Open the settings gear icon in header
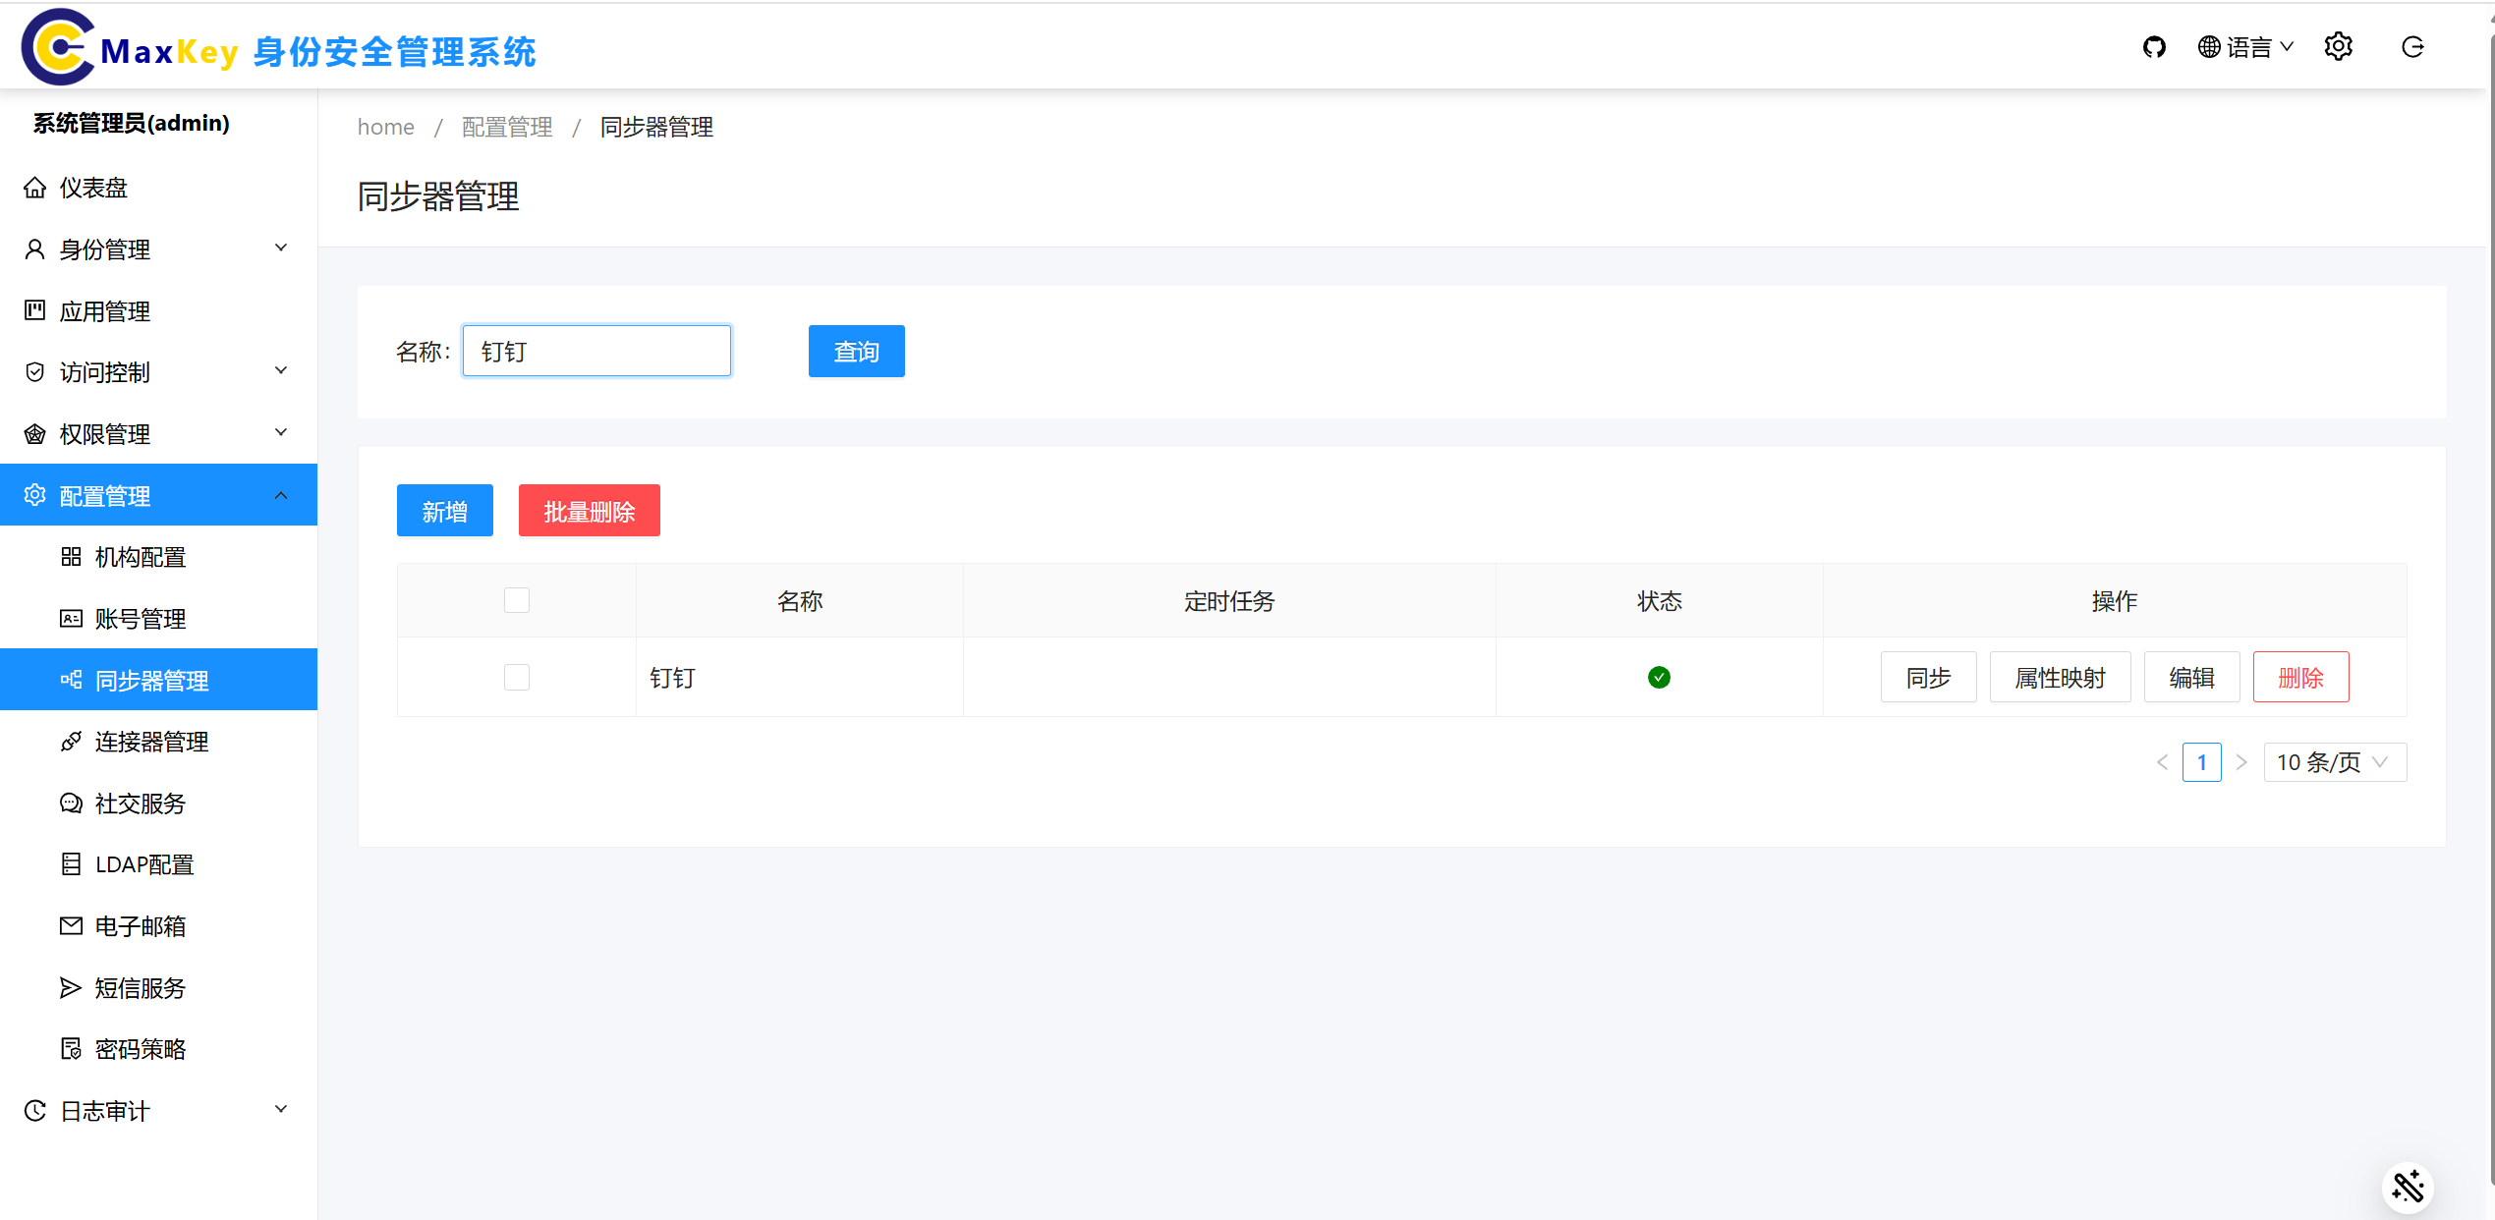Image resolution: width=2495 pixels, height=1220 pixels. click(x=2338, y=47)
